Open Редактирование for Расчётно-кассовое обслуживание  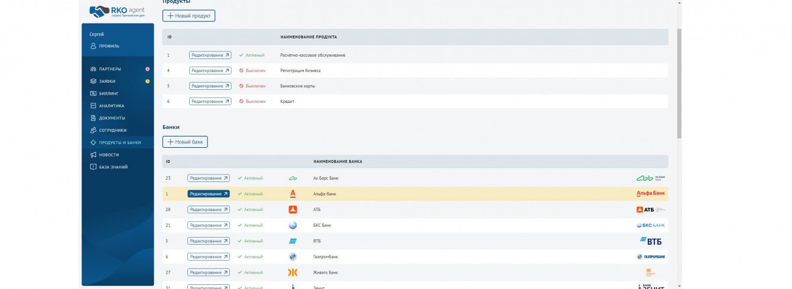click(210, 55)
